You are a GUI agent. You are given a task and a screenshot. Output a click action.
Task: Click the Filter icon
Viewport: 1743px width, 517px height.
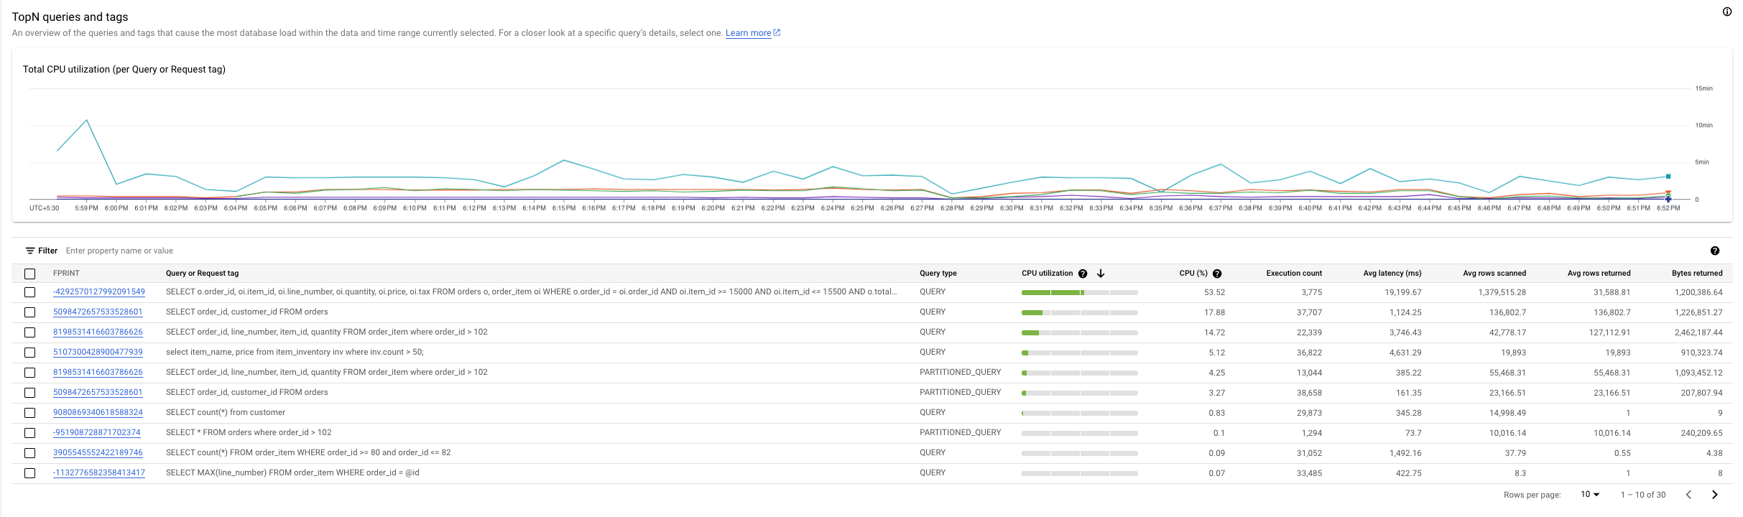pyautogui.click(x=30, y=251)
